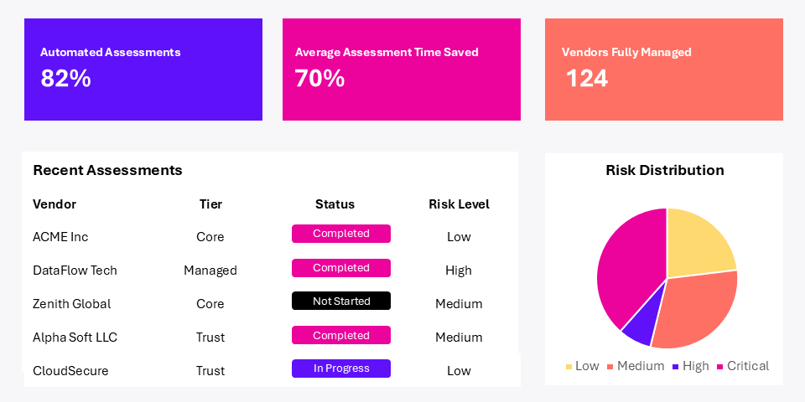Select the pink Critical slice of pie chart

click(x=629, y=268)
